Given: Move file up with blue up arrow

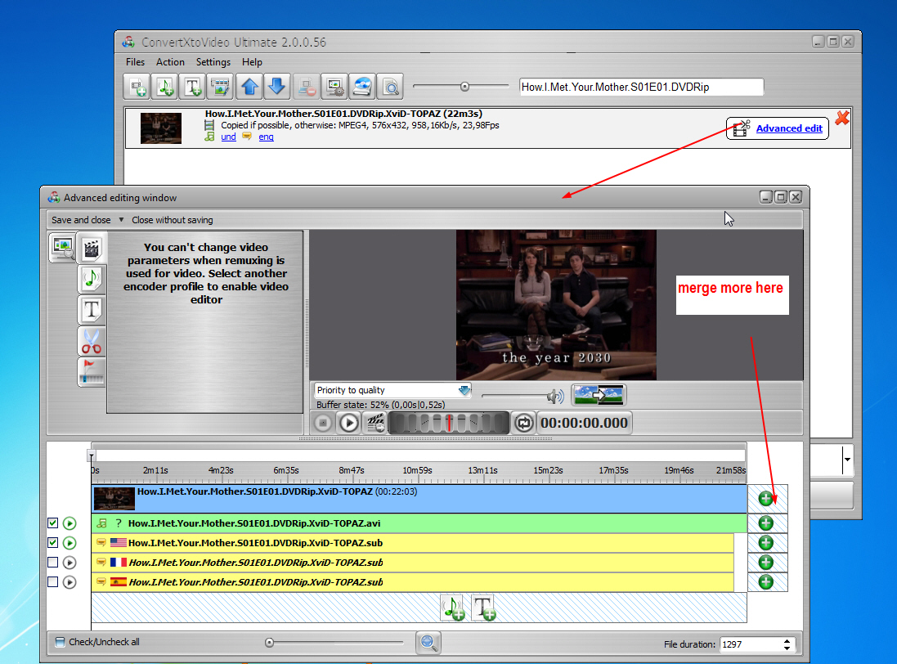Looking at the screenshot, I should 249,87.
